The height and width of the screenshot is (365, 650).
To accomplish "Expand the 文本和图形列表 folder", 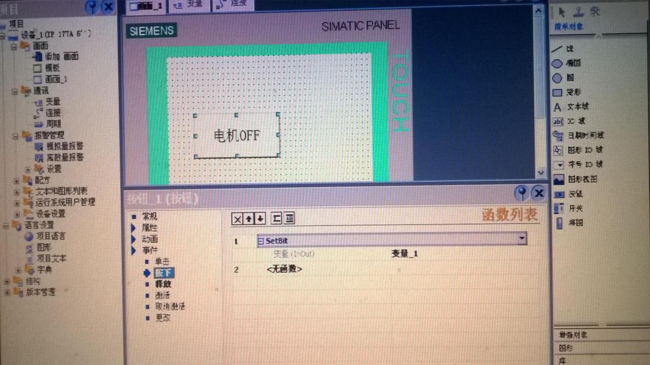I will pos(16,191).
